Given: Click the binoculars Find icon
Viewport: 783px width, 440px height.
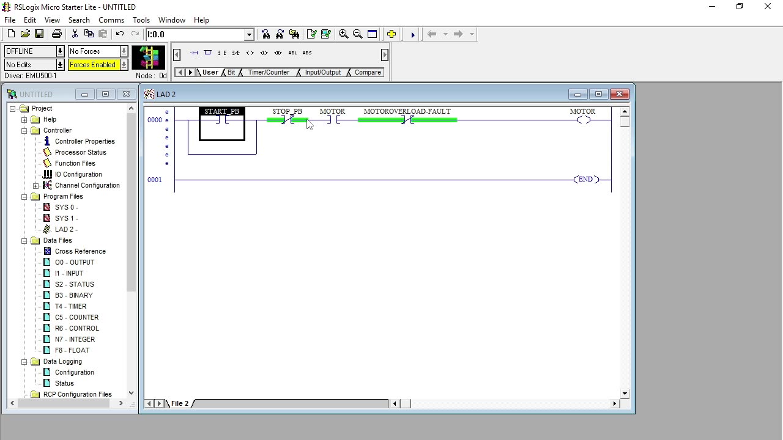Looking at the screenshot, I should pos(265,34).
